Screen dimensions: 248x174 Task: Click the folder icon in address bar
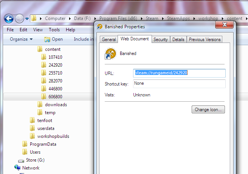pos(34,18)
